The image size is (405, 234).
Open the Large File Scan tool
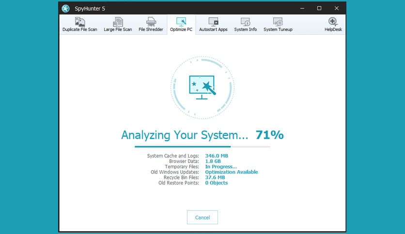(118, 25)
